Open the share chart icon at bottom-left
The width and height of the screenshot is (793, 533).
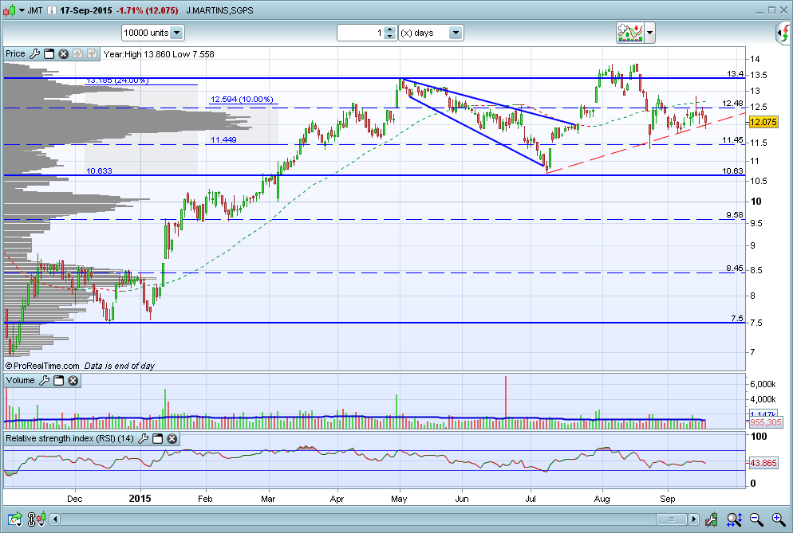coord(14,519)
